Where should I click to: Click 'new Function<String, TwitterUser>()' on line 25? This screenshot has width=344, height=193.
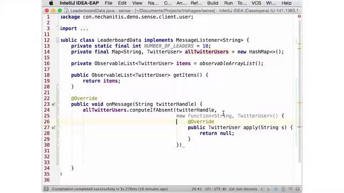[227, 116]
